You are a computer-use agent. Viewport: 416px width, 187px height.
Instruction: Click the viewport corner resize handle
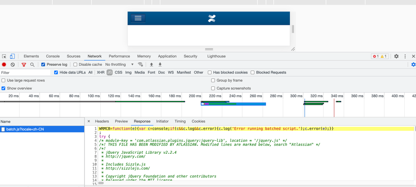pyautogui.click(x=293, y=49)
